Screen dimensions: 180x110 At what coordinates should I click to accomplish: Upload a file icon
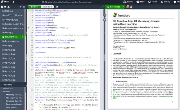pyautogui.click(x=8, y=7)
